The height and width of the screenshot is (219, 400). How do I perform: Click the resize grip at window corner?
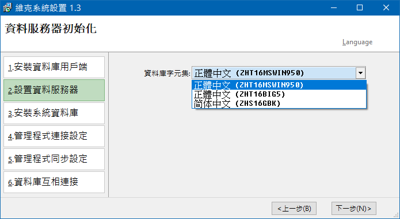[396, 216]
